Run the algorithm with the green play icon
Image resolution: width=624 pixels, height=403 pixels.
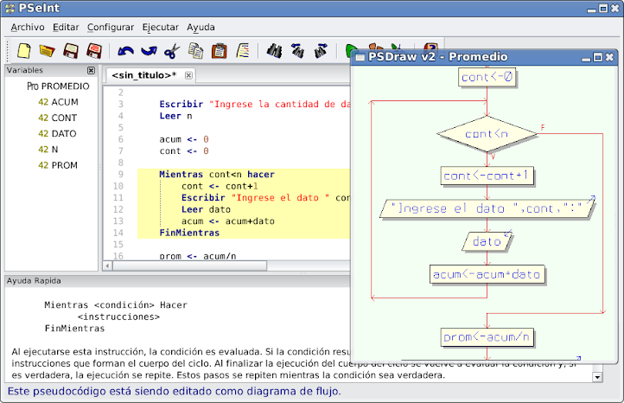click(350, 49)
